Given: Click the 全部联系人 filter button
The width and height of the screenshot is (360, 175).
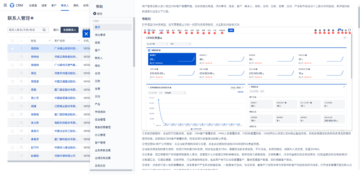Looking at the screenshot, I should [69, 30].
